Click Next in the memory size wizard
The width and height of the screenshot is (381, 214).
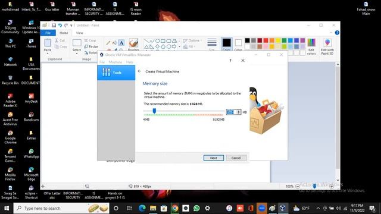pyautogui.click(x=214, y=158)
